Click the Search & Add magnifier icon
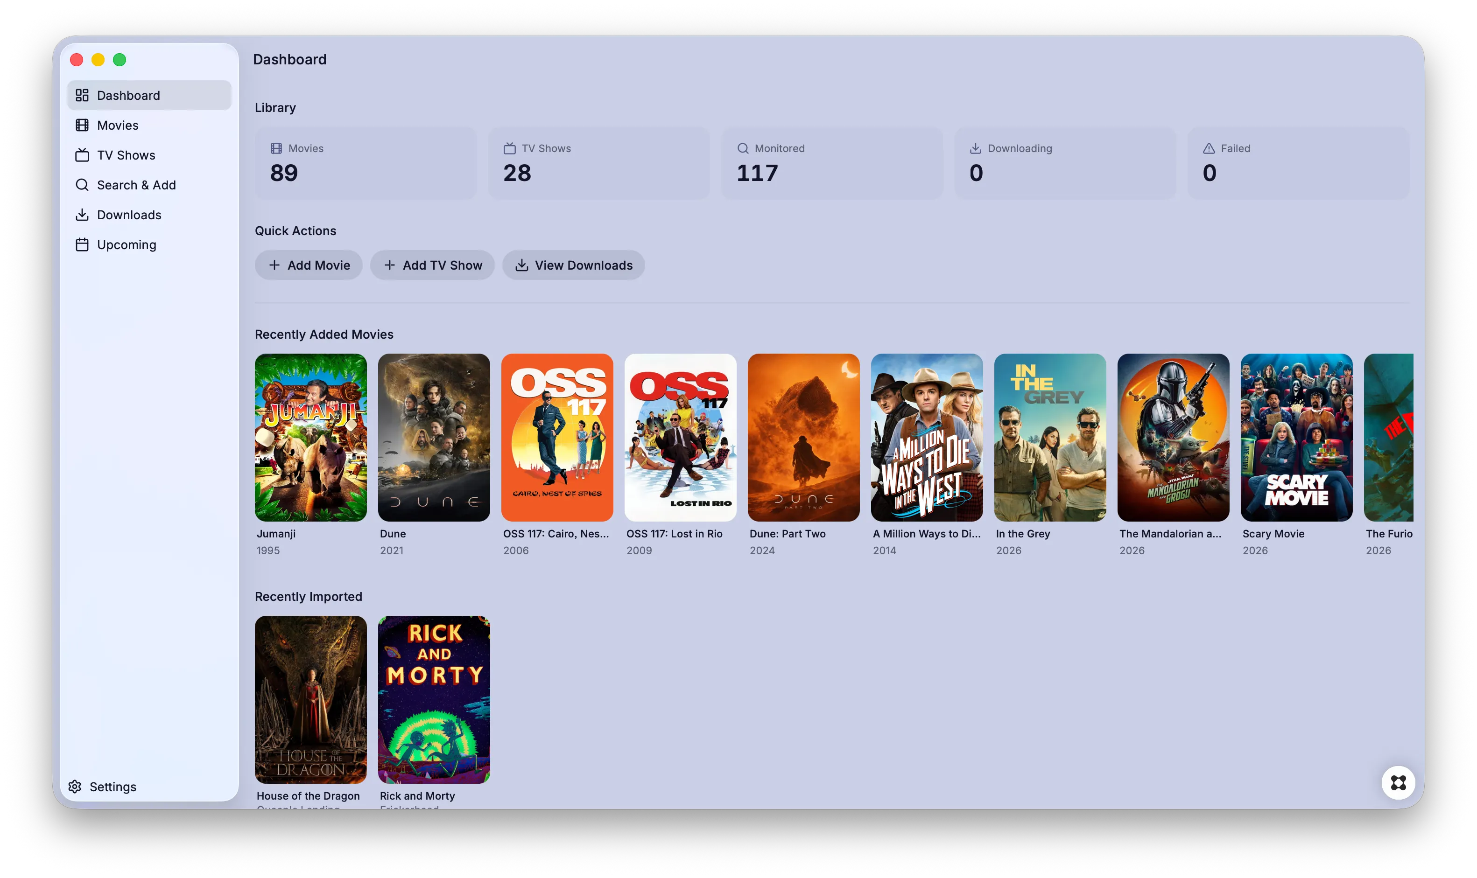This screenshot has width=1477, height=878. [x=82, y=185]
